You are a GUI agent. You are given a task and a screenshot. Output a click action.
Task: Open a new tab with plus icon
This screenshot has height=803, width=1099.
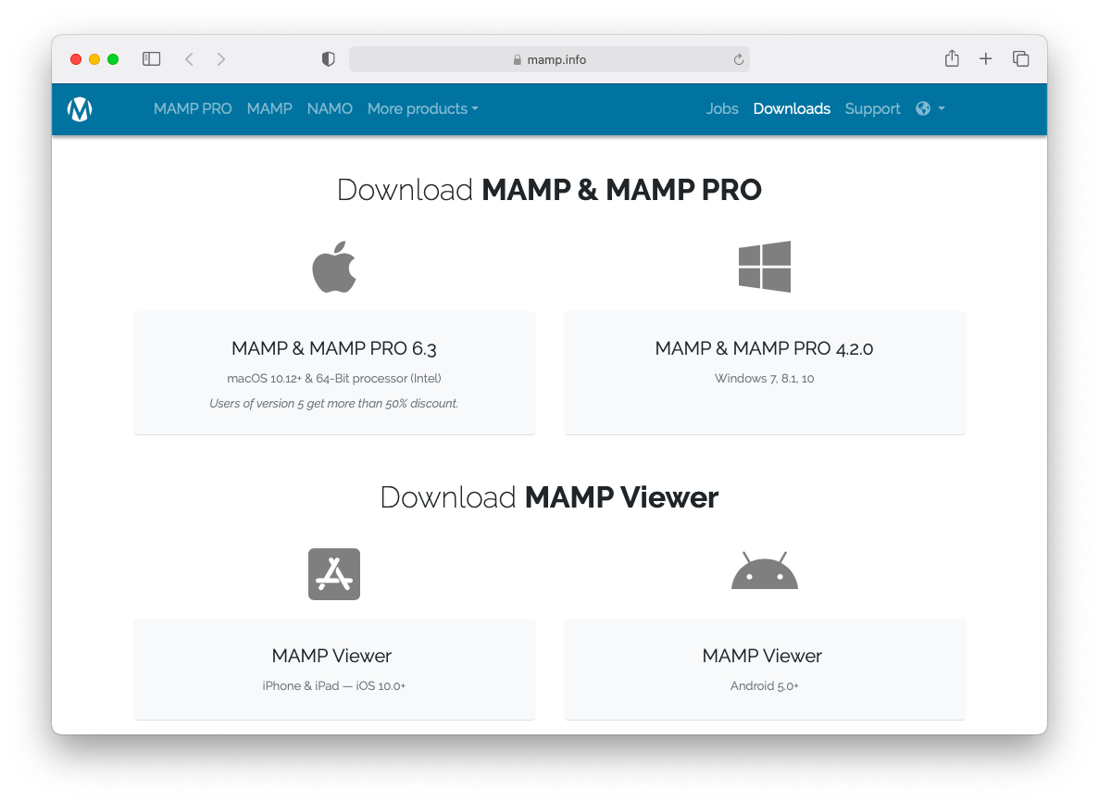pyautogui.click(x=985, y=59)
